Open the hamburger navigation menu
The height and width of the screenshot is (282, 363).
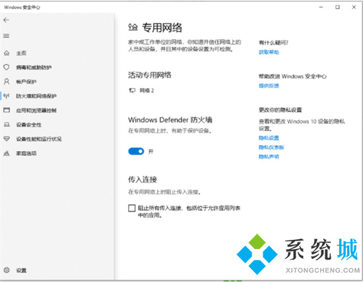[x=6, y=36]
